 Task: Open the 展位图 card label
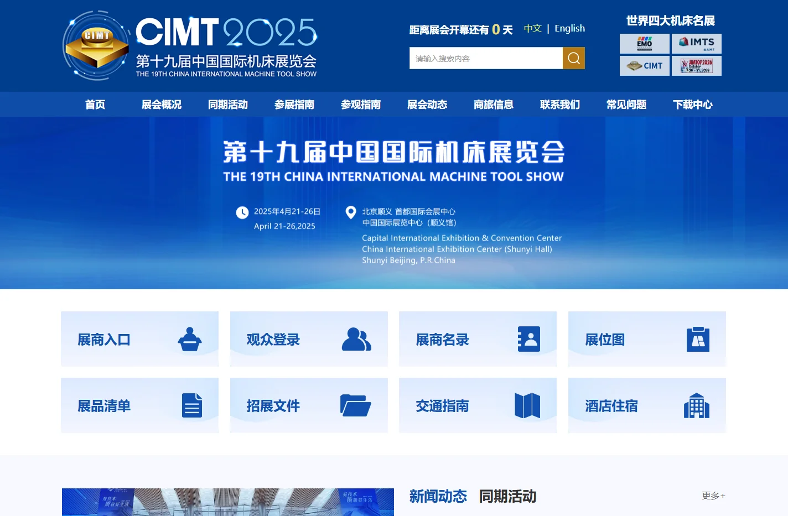(x=605, y=340)
